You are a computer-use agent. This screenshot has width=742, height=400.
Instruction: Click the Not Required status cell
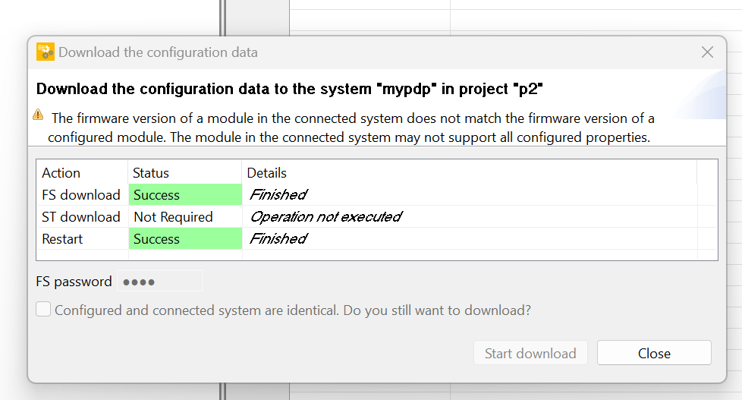(x=185, y=217)
